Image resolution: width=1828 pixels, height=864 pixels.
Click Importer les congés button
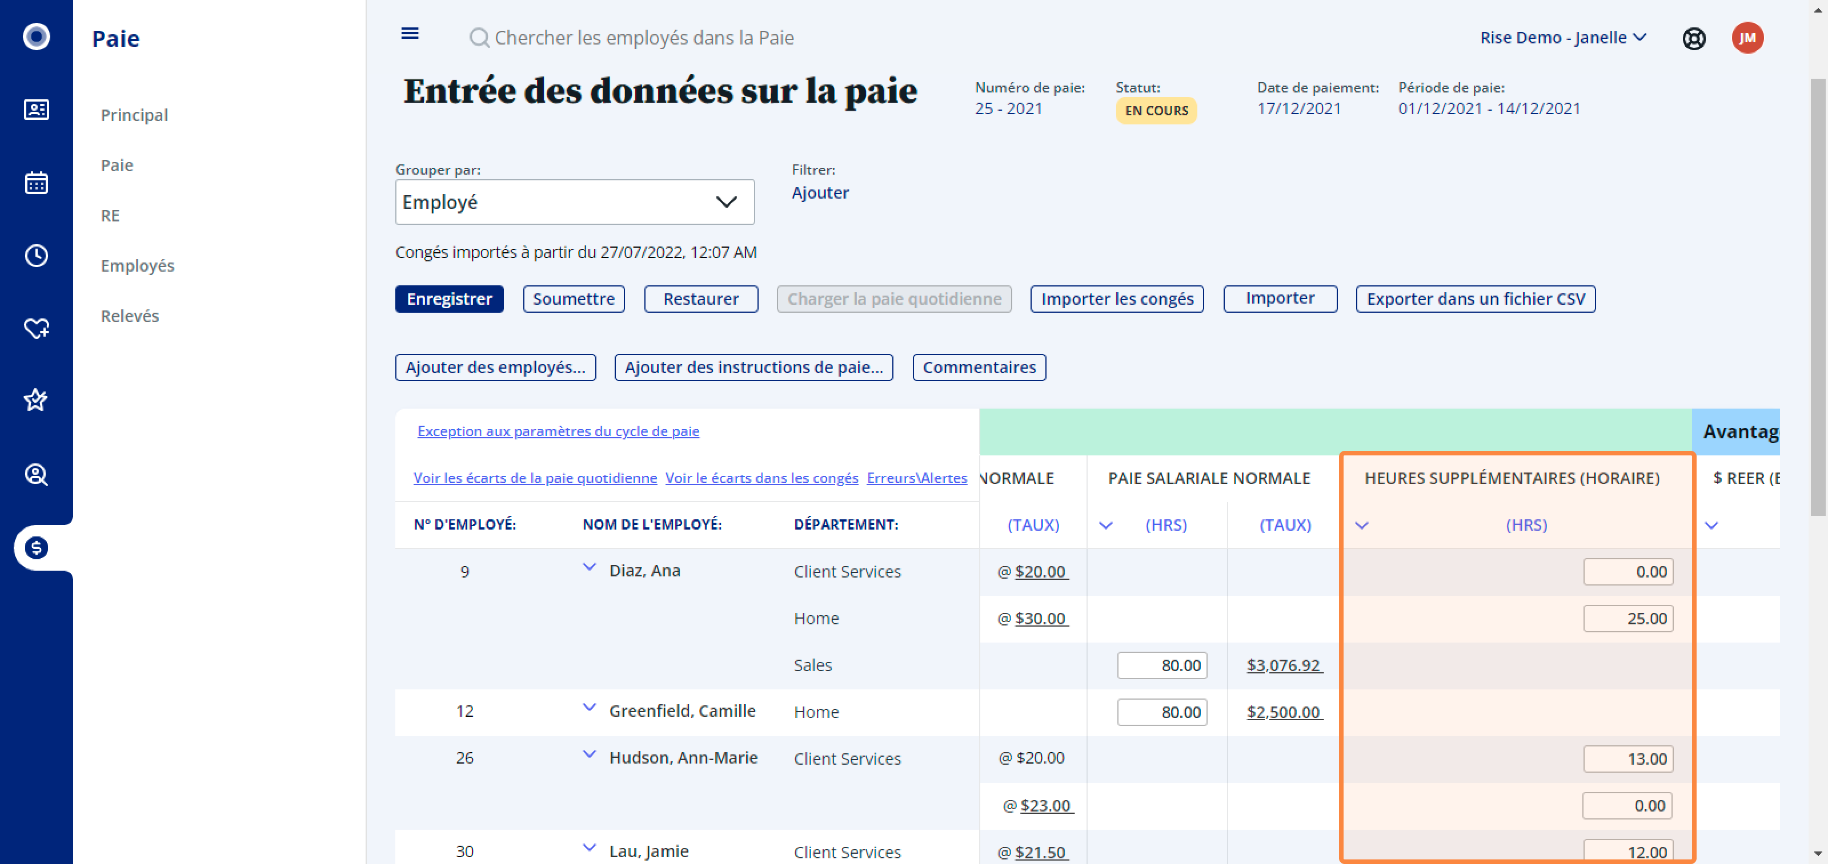pos(1117,299)
